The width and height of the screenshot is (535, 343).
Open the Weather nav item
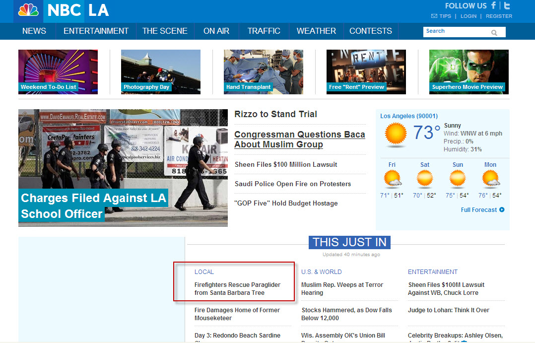[x=316, y=31]
